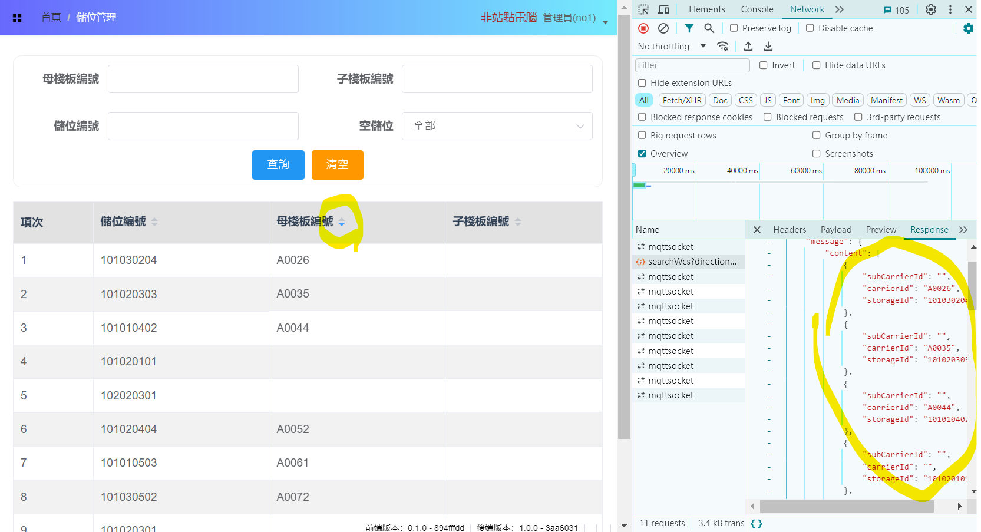
Task: Open the app grid menu icon
Action: [x=17, y=18]
